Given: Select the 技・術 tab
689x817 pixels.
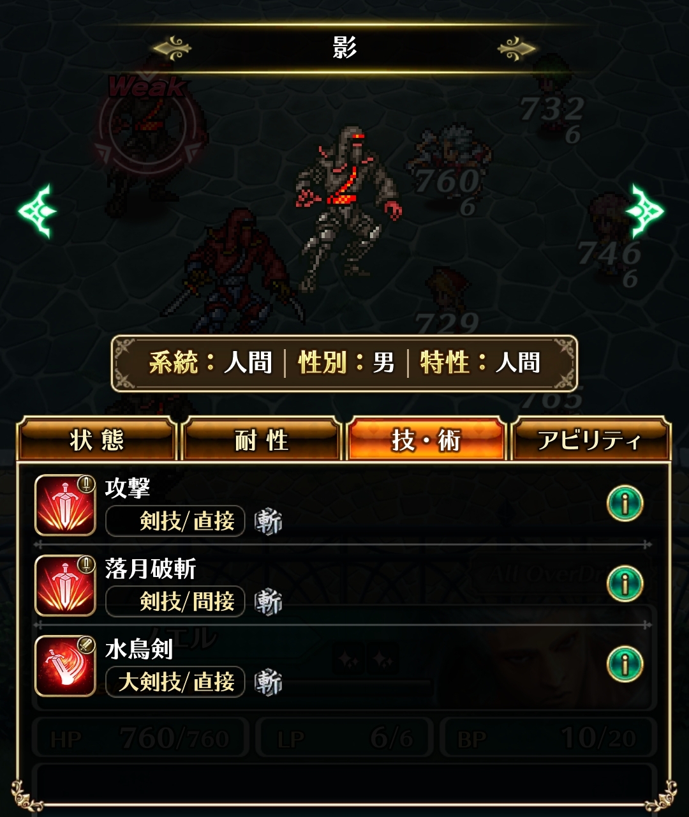Looking at the screenshot, I should point(426,440).
